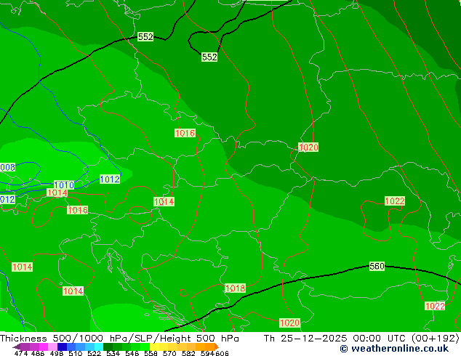Image resolution: width=461 pixels, height=356 pixels.
Task: Click the legend value 474
Action: pyautogui.click(x=21, y=353)
